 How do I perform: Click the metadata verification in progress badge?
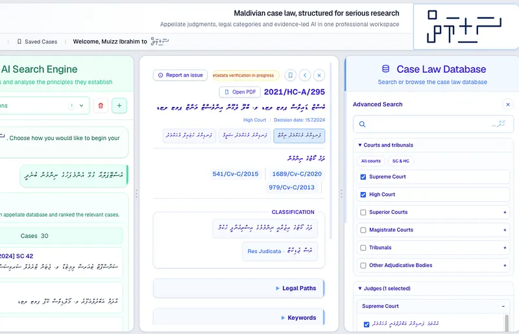click(246, 75)
